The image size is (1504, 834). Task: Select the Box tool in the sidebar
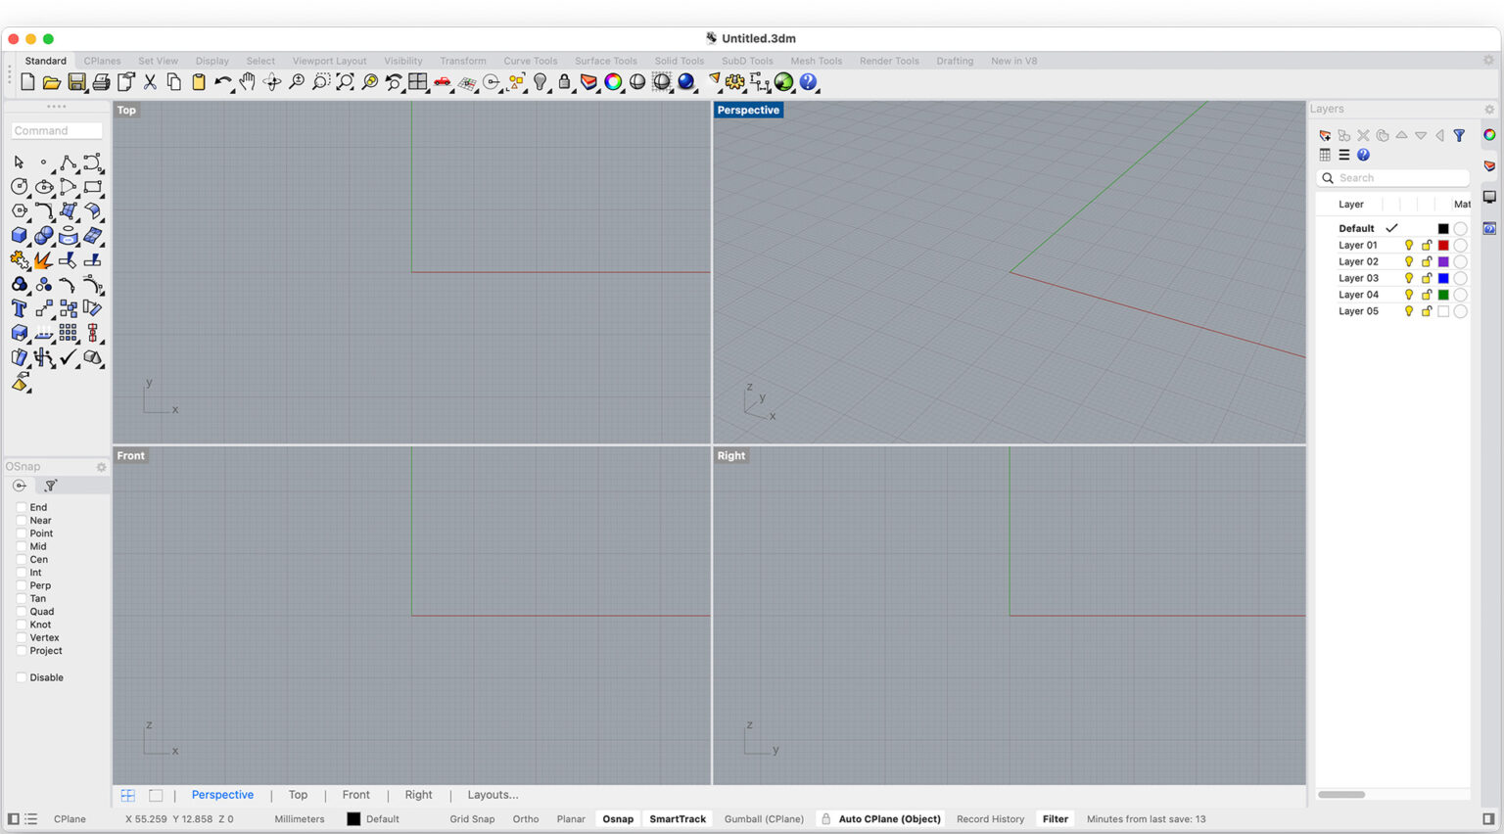(20, 235)
